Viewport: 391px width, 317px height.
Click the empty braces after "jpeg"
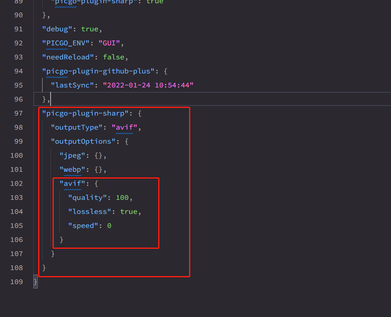click(x=98, y=156)
